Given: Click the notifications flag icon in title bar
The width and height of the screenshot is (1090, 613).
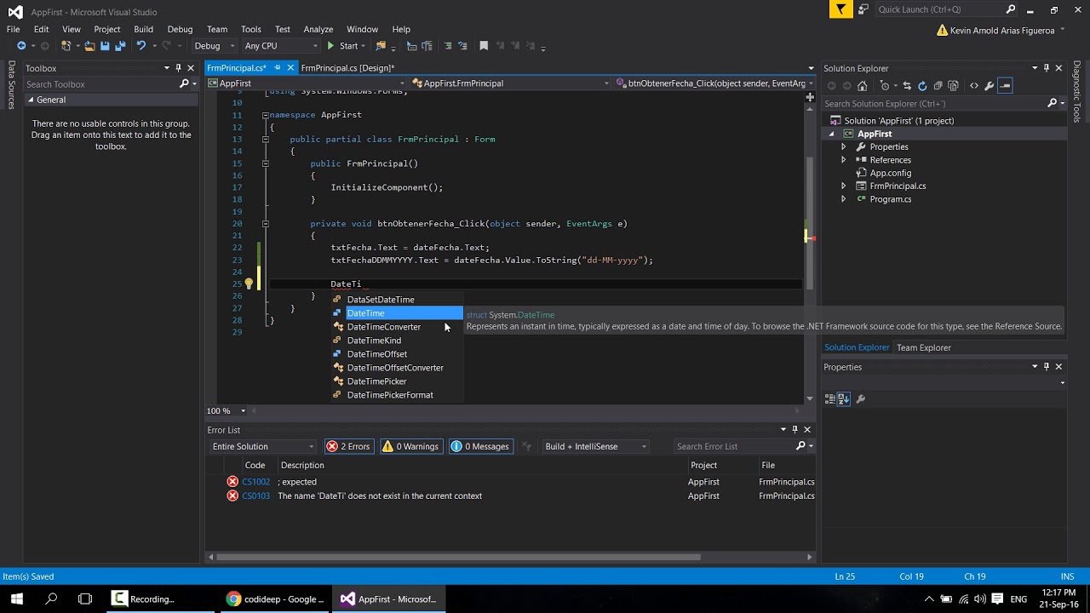Looking at the screenshot, I should tap(841, 9).
